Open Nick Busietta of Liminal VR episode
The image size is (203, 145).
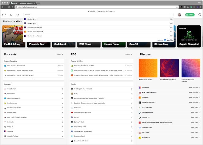pyautogui.click(x=34, y=66)
